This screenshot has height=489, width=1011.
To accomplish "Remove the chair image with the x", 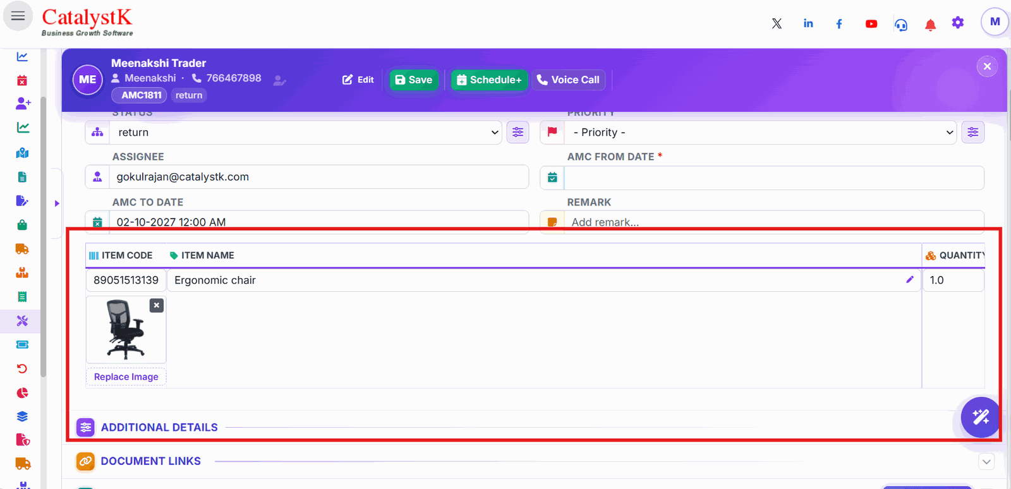I will click(157, 305).
